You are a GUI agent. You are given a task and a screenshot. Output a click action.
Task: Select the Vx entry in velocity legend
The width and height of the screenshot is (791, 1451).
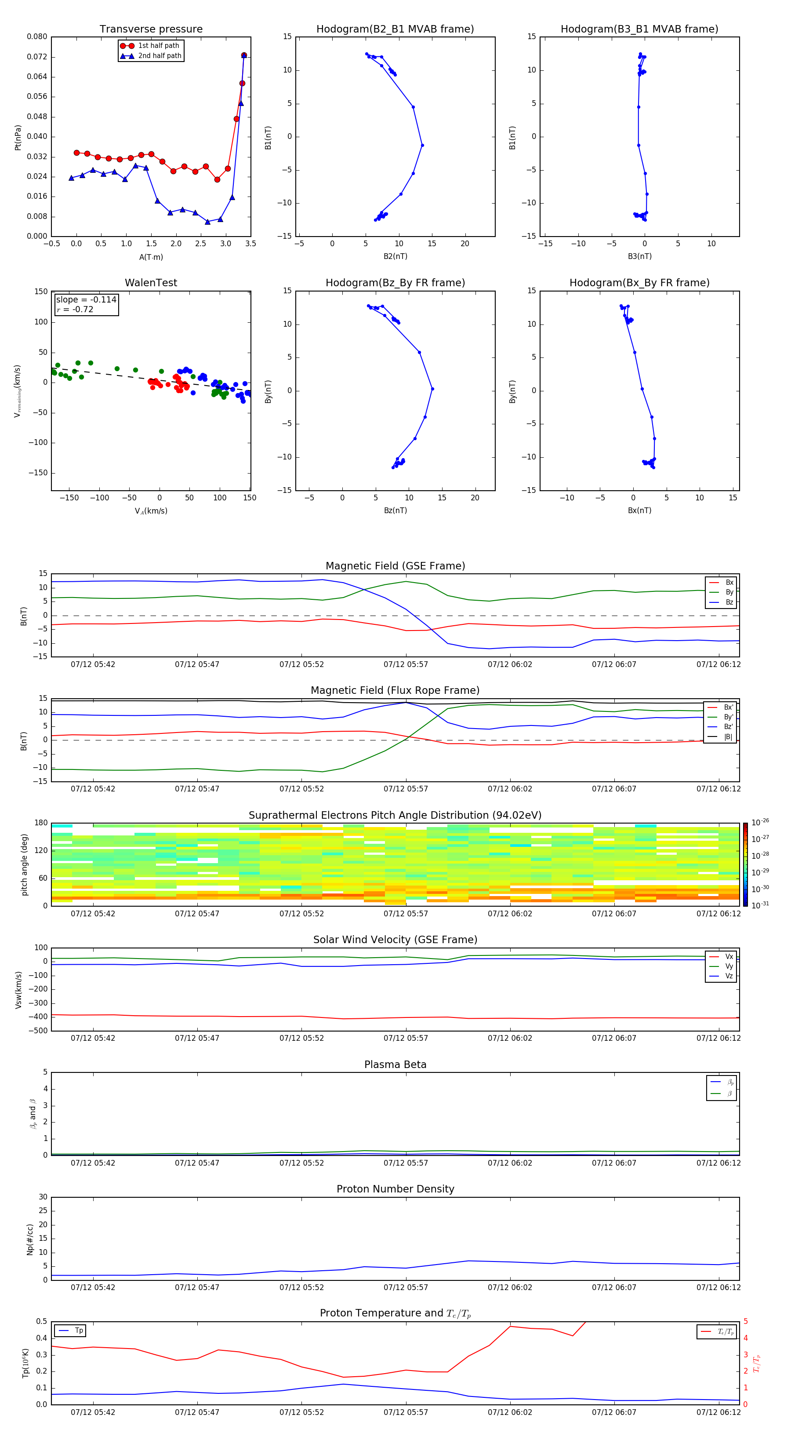(x=721, y=956)
